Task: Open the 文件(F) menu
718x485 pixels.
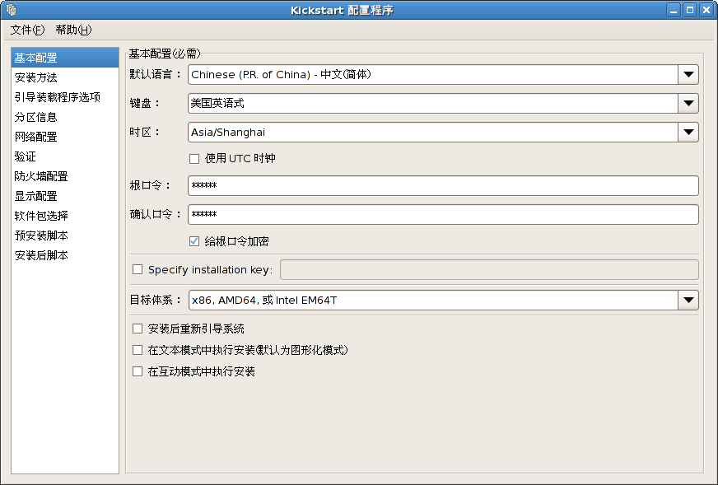Action: tap(27, 30)
